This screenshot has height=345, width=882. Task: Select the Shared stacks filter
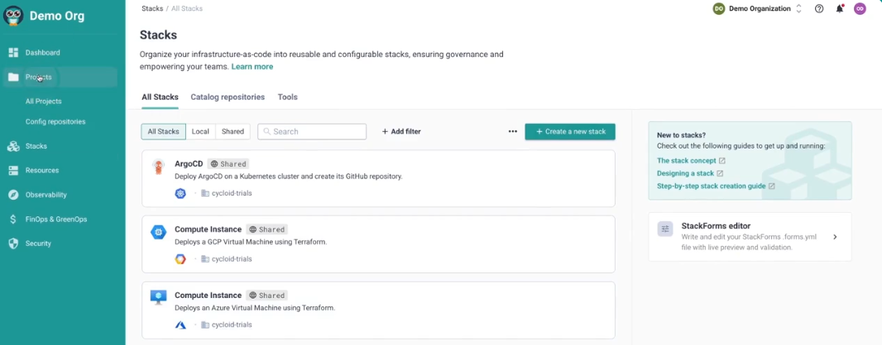pos(232,131)
